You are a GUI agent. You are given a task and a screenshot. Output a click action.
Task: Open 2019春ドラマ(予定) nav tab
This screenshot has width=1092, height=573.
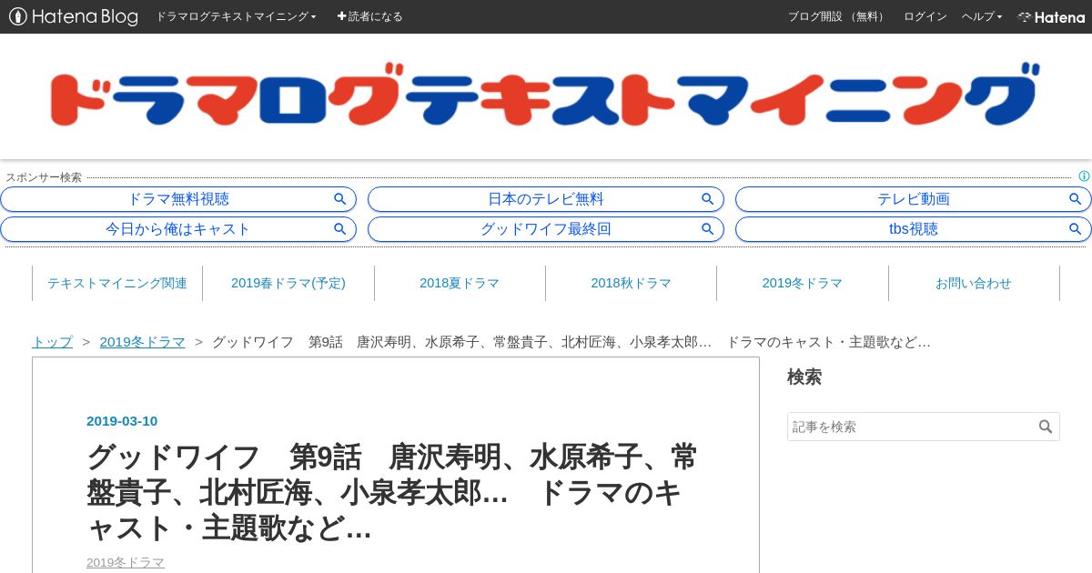pos(288,283)
